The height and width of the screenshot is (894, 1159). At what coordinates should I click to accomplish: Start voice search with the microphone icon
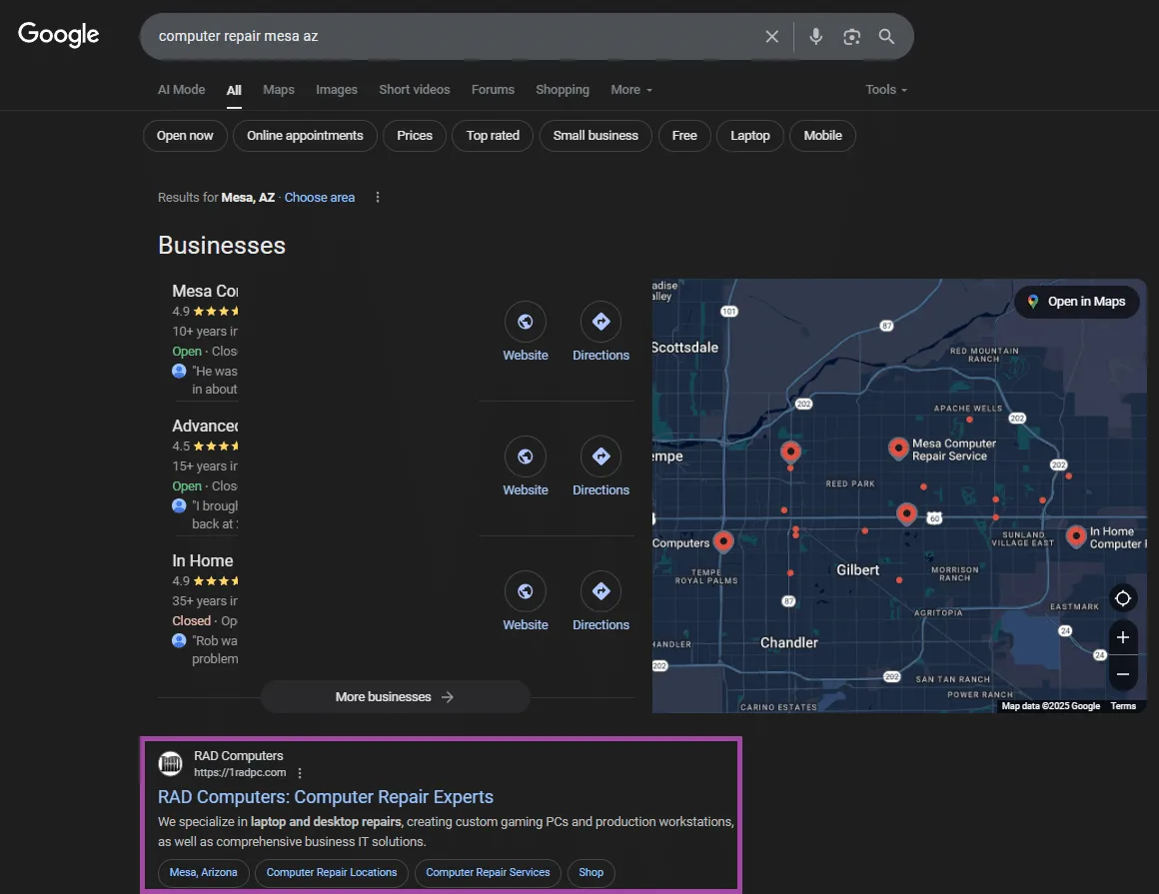coord(815,36)
